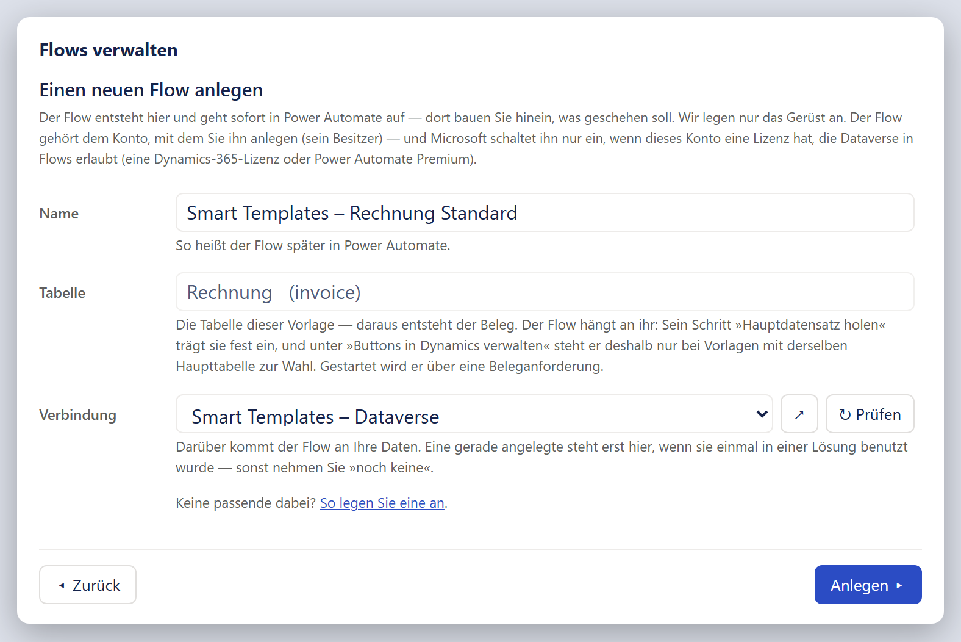This screenshot has height=642, width=961.
Task: Click the 'Tabelle' field label
Action: click(62, 293)
